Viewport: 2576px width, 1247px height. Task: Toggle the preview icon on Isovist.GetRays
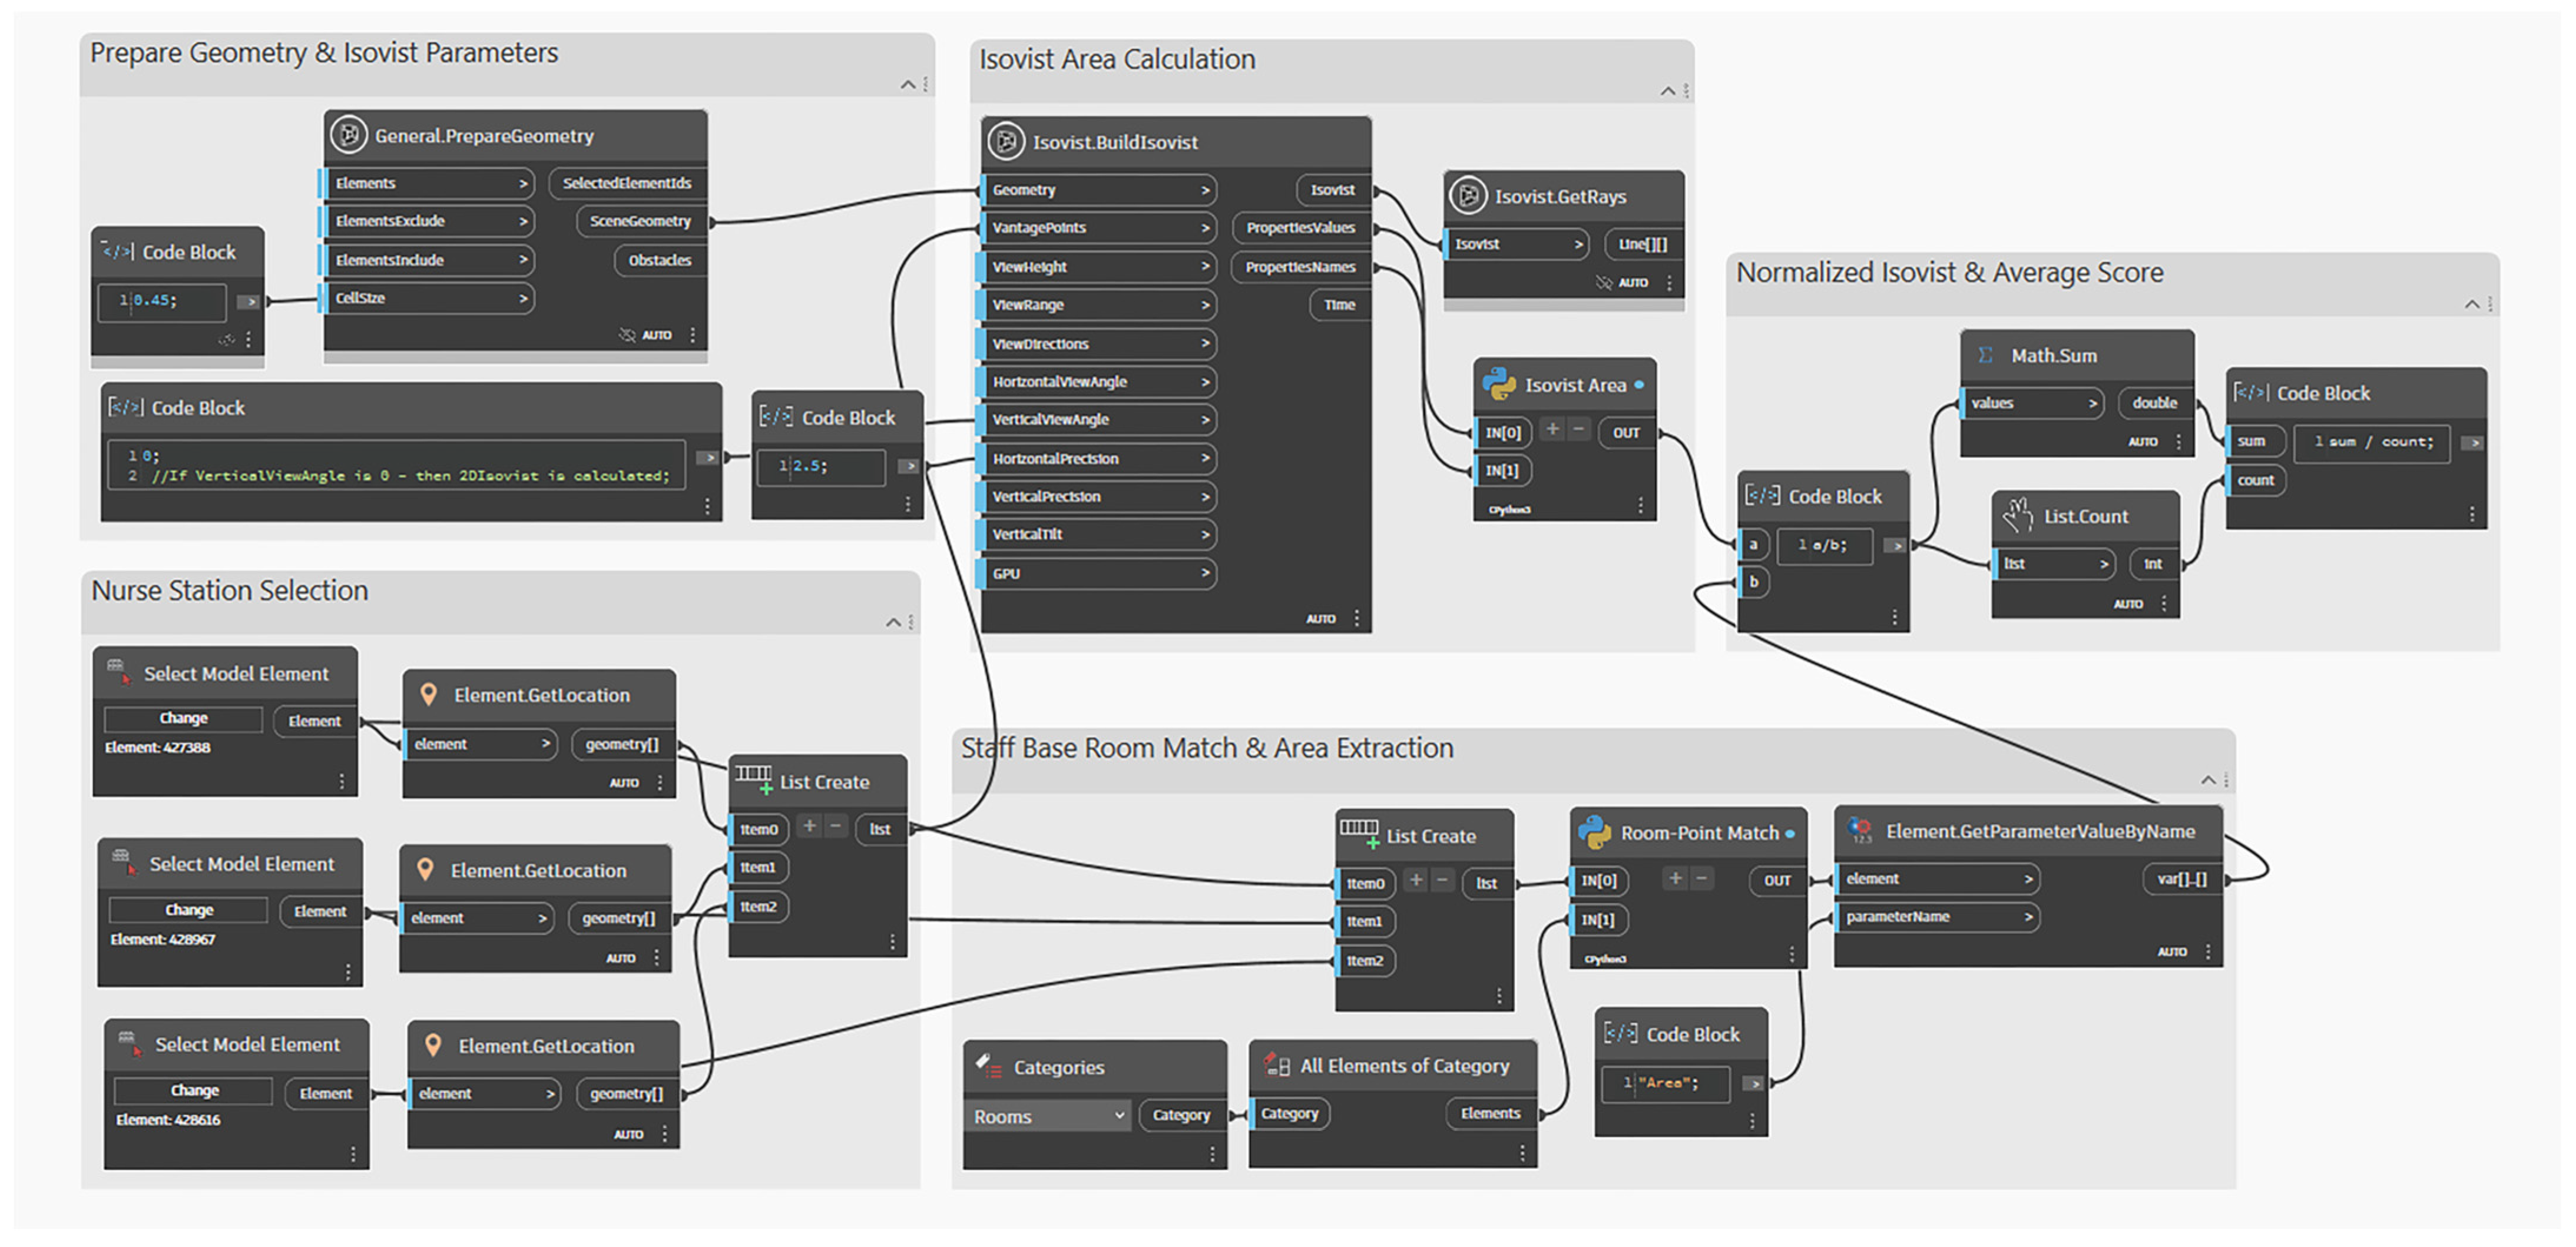coord(1604,283)
